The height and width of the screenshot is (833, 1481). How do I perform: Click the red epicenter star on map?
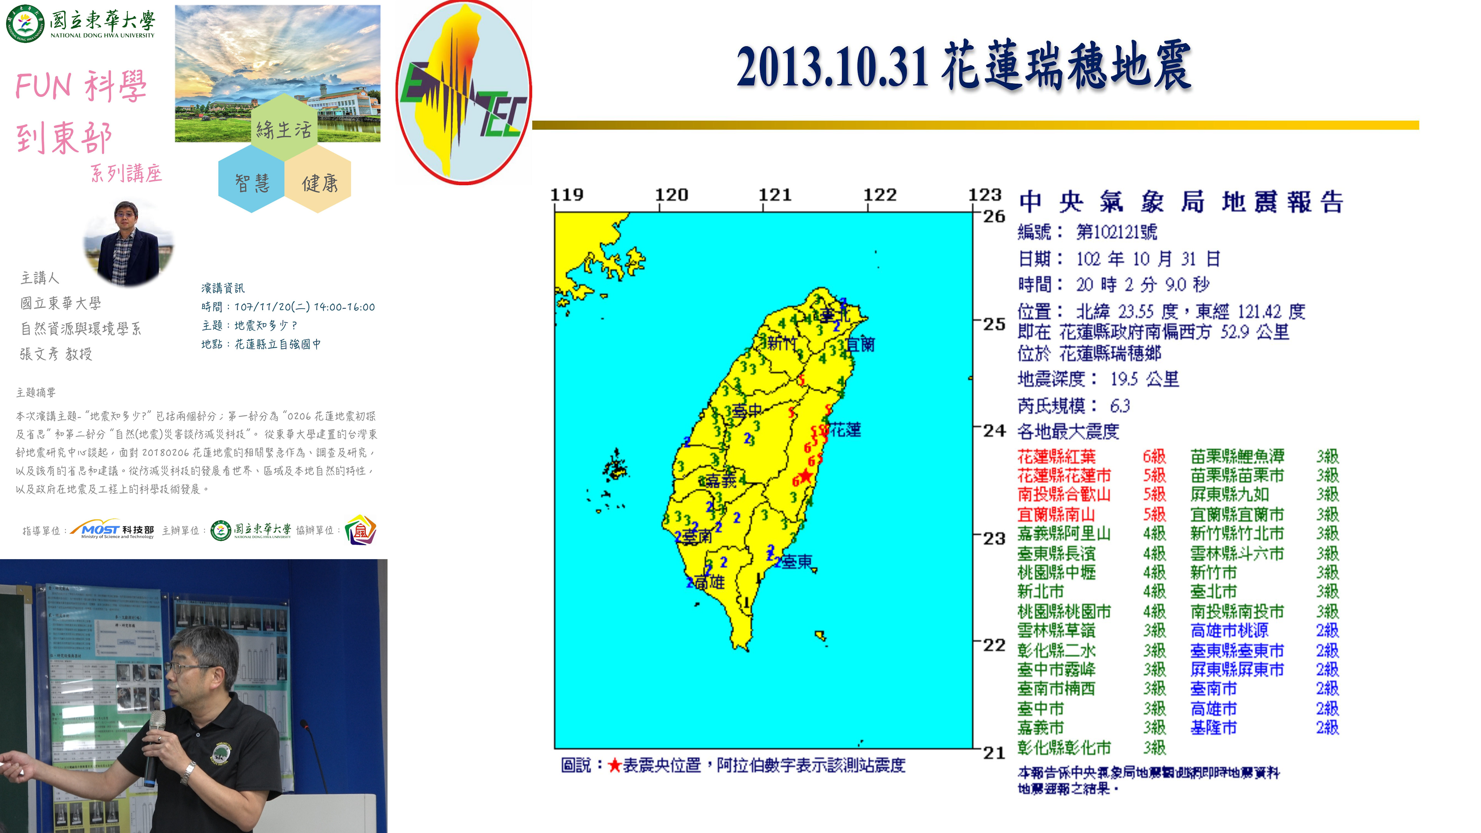tap(806, 476)
